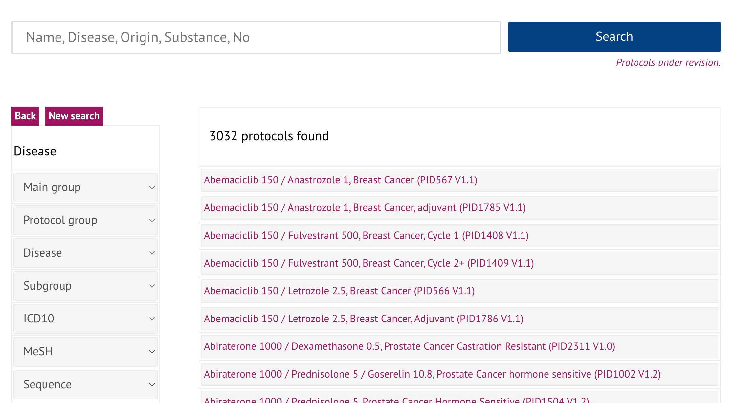
Task: Open Abemaciclib 150 / Anastrozole 1 PID567 protocol
Action: click(340, 180)
